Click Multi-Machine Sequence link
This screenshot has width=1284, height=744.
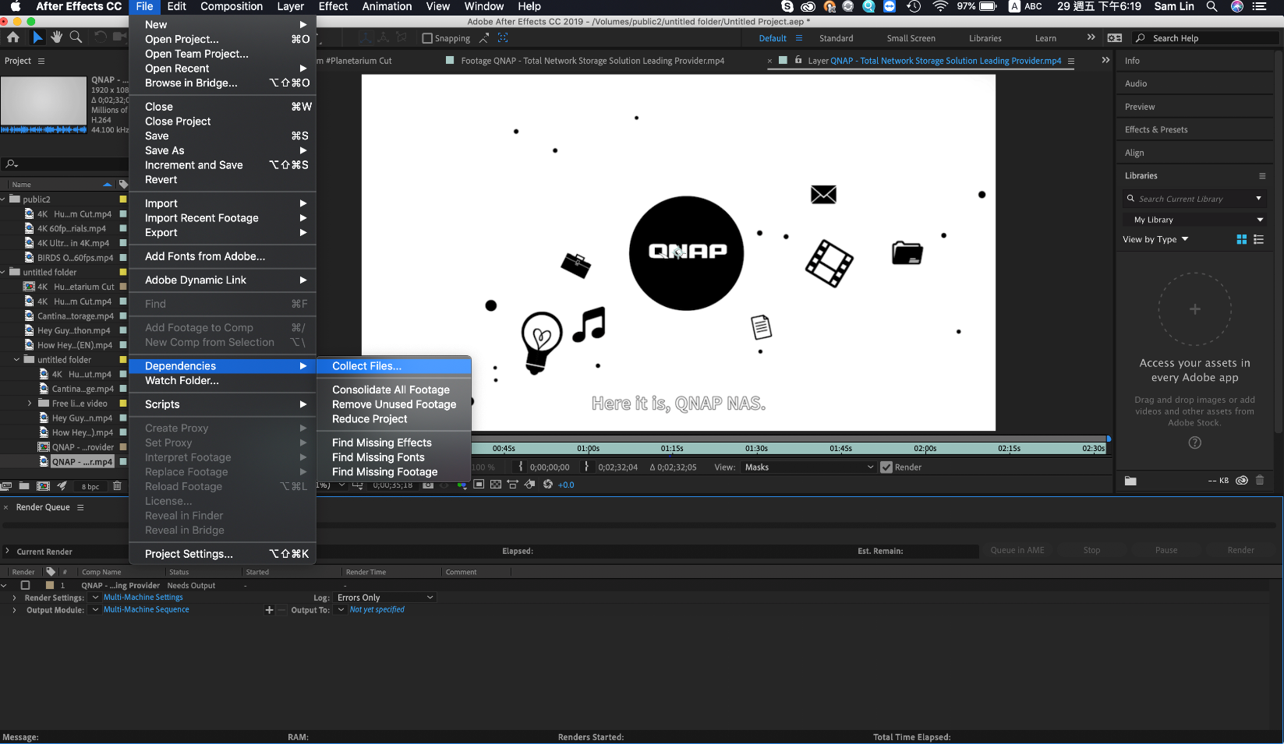tap(147, 610)
